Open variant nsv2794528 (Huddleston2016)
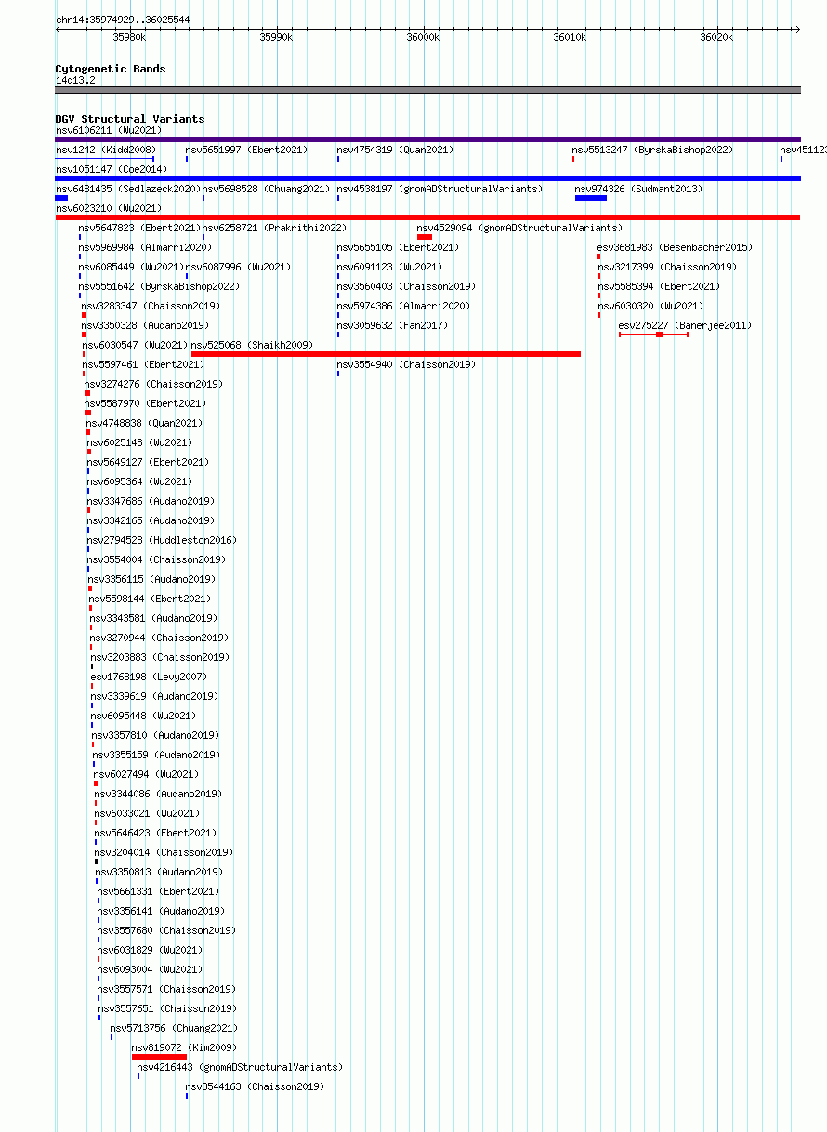Viewport: 827px width, 1132px height. coord(163,540)
